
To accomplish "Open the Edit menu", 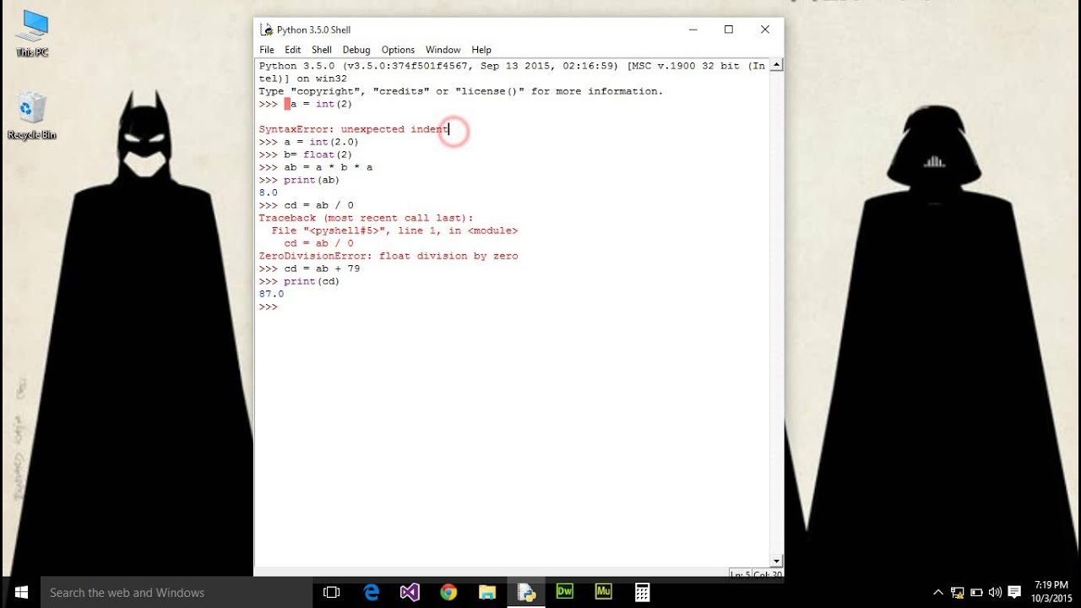I will 292,50.
